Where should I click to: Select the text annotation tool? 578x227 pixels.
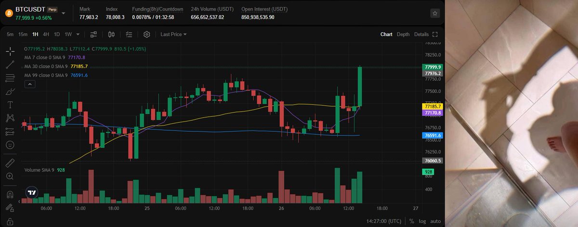pyautogui.click(x=10, y=104)
